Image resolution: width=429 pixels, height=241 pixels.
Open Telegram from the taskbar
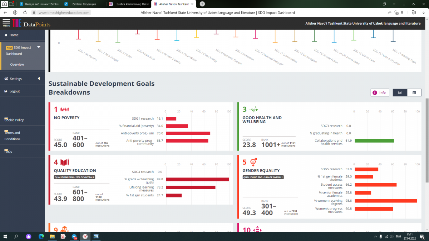pyautogui.click(x=74, y=236)
